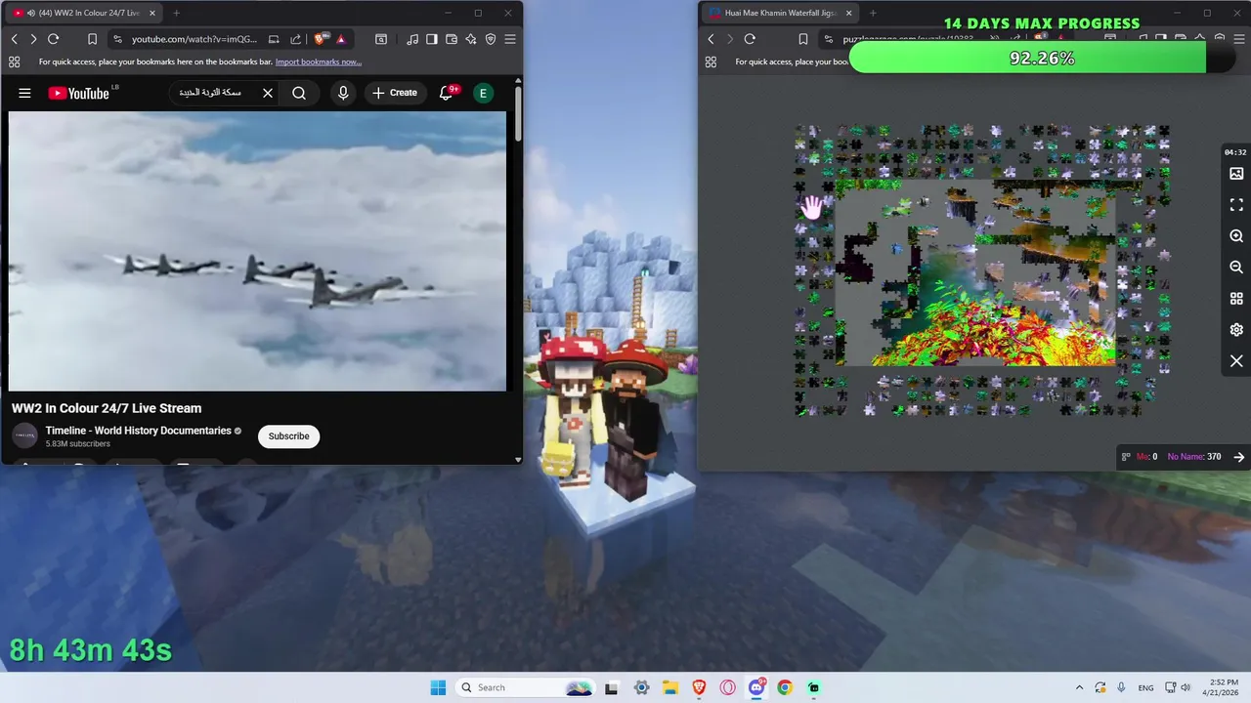Screen dimensions: 1251x703
Task: Click Create button on YouTube
Action: [394, 93]
